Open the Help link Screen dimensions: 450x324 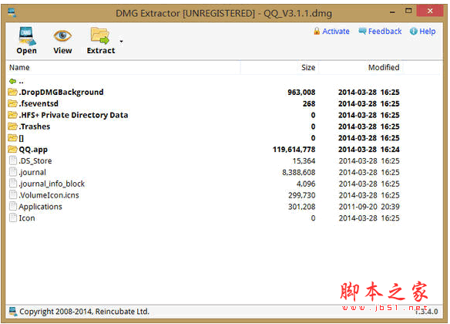pyautogui.click(x=422, y=31)
